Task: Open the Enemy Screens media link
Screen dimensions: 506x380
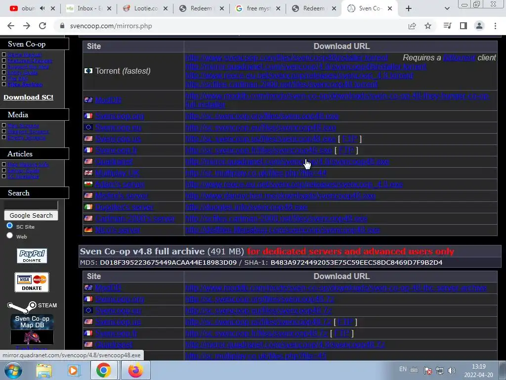Action: (x=27, y=138)
